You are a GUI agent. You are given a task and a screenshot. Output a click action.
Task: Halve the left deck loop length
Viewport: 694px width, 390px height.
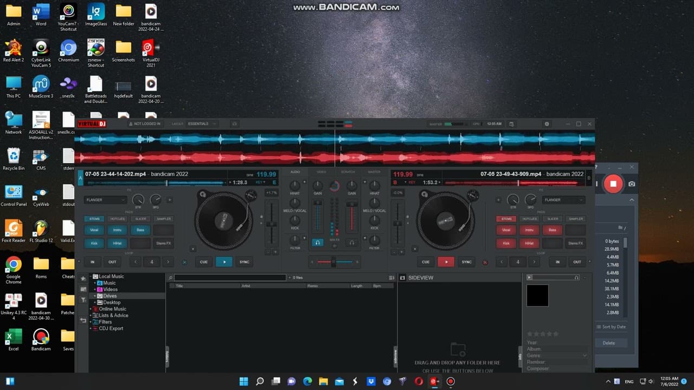pos(136,262)
